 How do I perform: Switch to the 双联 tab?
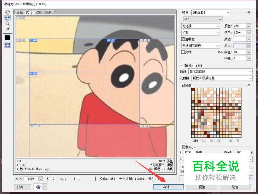(39, 12)
